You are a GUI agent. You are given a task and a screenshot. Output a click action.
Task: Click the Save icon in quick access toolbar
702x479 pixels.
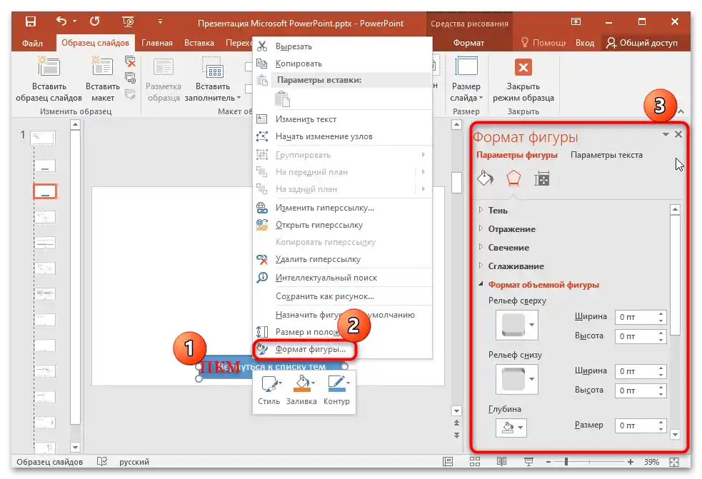pos(31,21)
